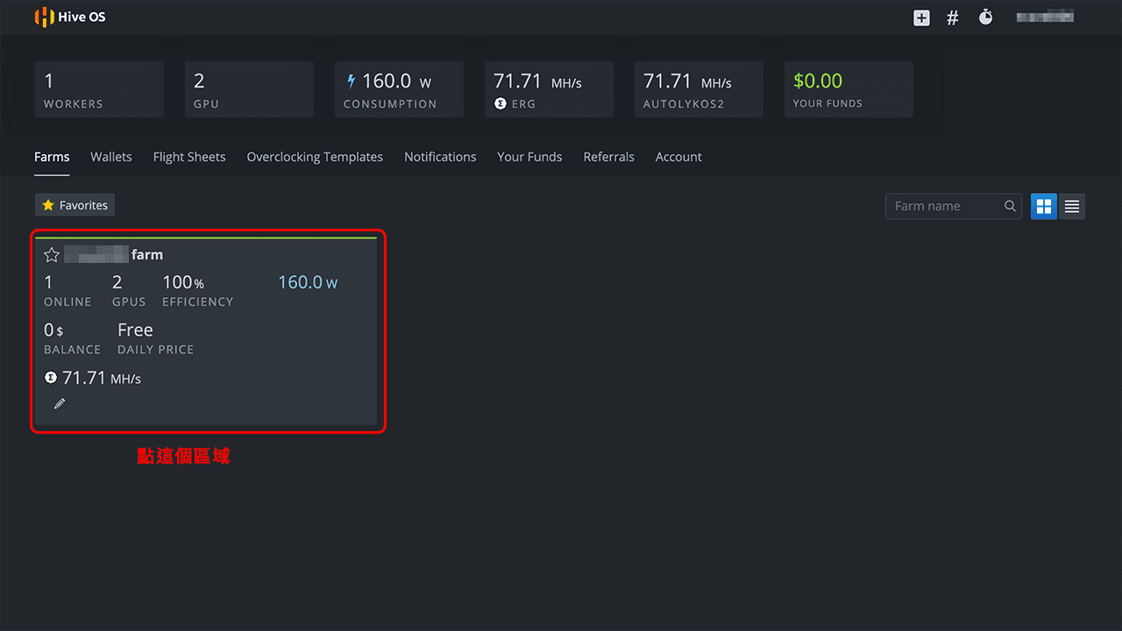
Task: Click the search magnifier icon
Action: (1010, 206)
